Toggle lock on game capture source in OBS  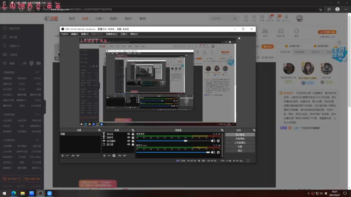[133, 141]
